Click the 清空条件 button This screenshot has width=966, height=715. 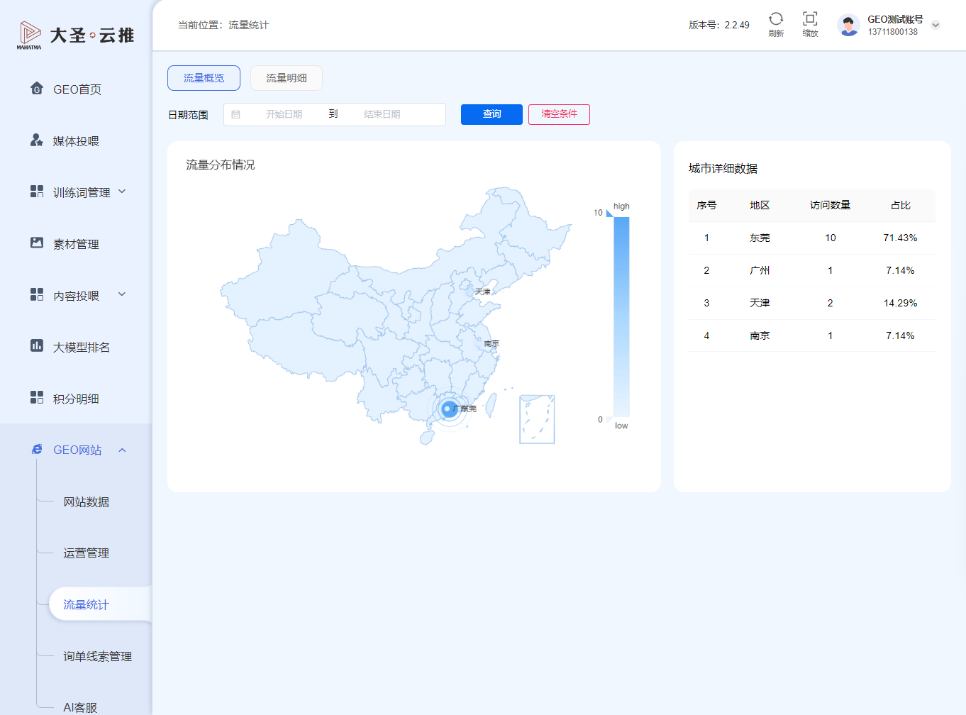coord(559,114)
